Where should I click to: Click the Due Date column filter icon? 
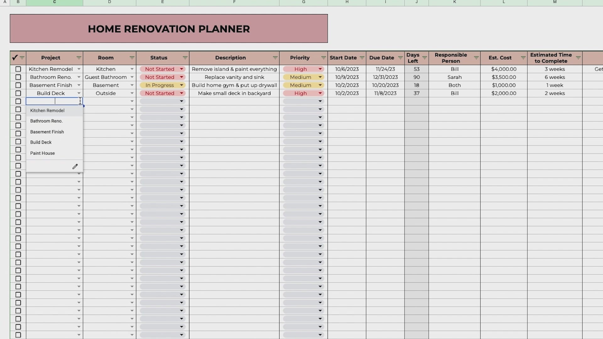click(400, 58)
